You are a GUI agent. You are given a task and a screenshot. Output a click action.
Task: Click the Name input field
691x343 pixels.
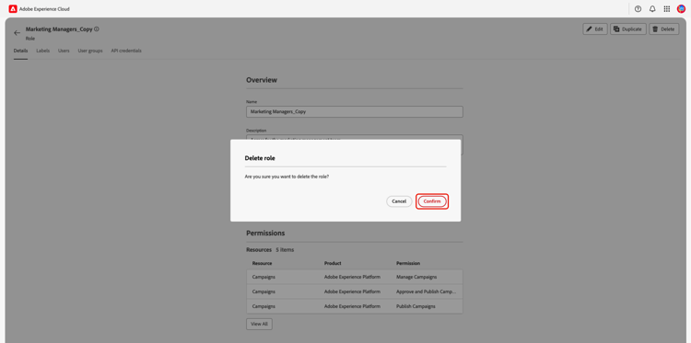(355, 111)
